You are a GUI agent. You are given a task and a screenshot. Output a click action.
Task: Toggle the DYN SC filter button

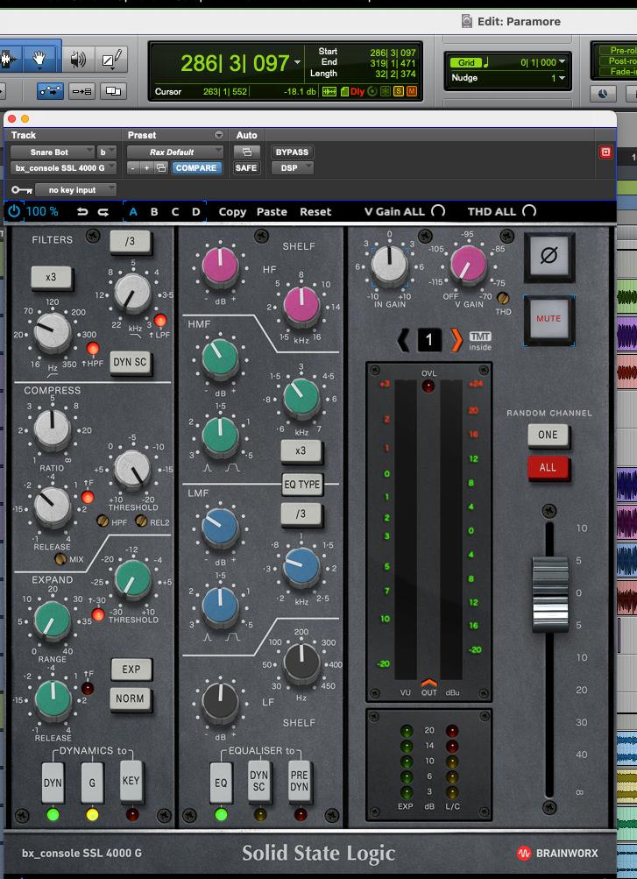pyautogui.click(x=130, y=362)
